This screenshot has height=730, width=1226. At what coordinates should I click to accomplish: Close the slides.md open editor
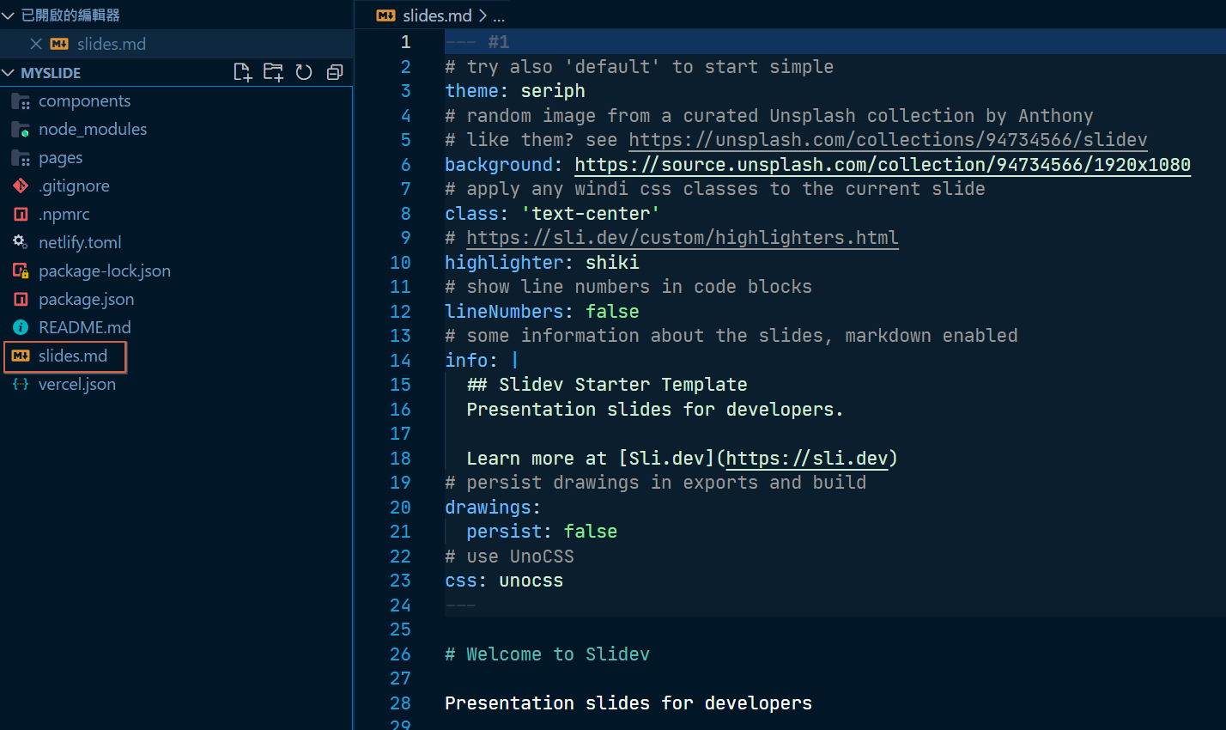[x=35, y=44]
